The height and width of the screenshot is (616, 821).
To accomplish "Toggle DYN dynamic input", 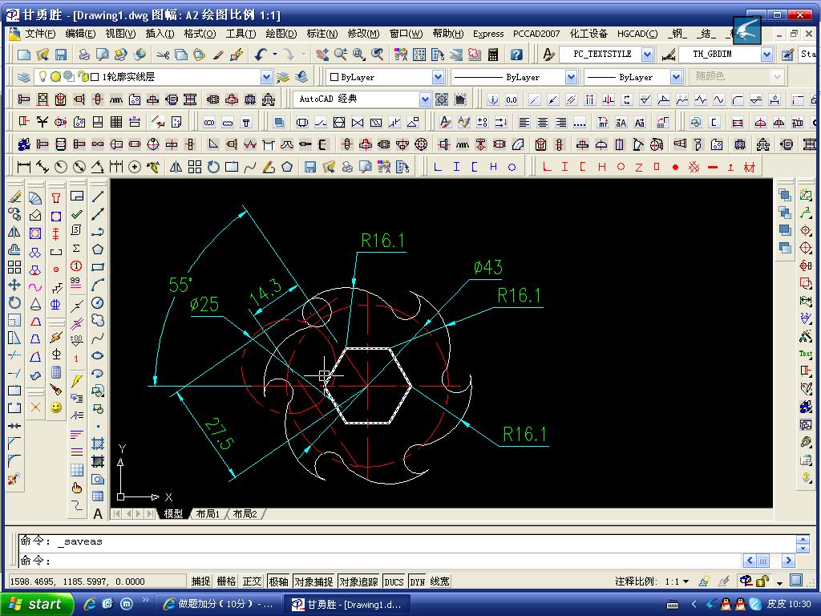I will point(417,582).
